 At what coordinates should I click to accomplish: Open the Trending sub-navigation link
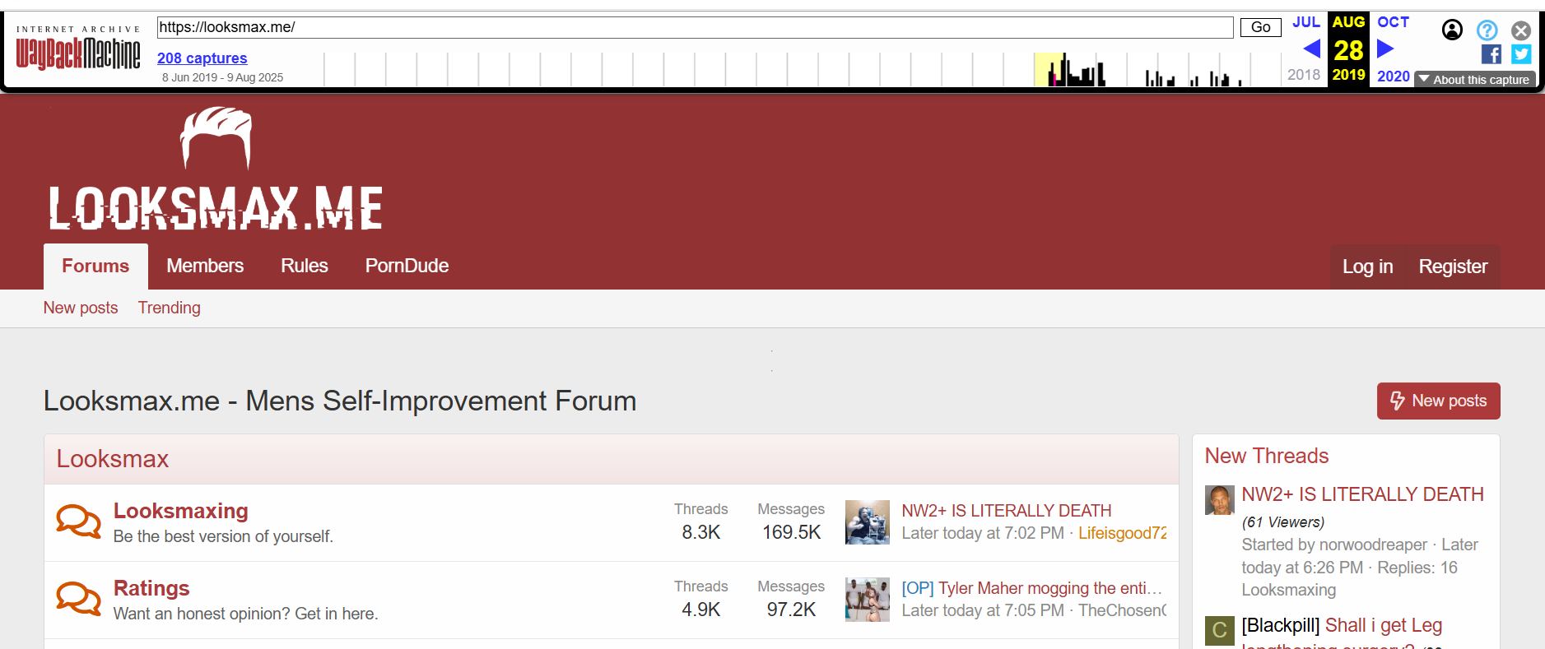click(170, 308)
